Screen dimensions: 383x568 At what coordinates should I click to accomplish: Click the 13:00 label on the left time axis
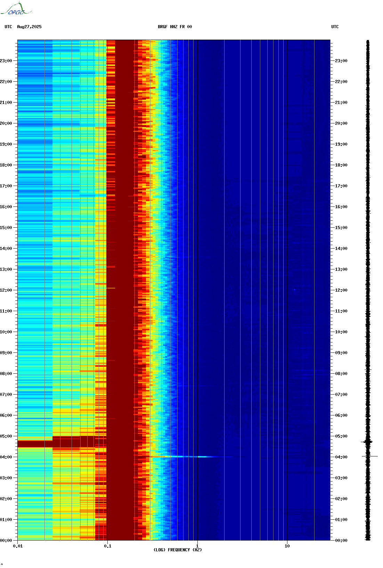click(6, 269)
